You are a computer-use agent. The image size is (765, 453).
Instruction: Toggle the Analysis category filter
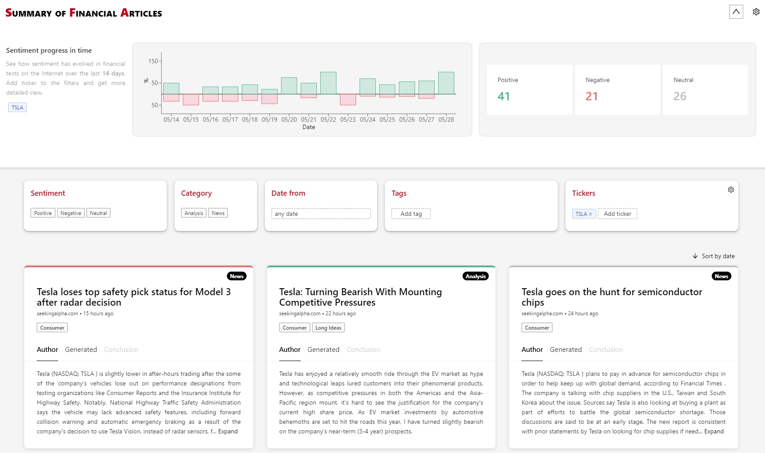(x=194, y=213)
